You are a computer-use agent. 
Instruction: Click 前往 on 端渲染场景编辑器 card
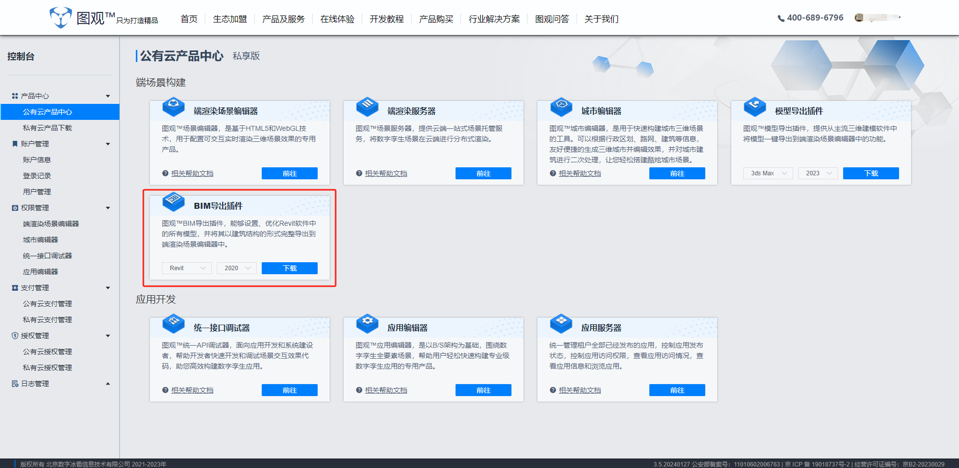pyautogui.click(x=290, y=173)
